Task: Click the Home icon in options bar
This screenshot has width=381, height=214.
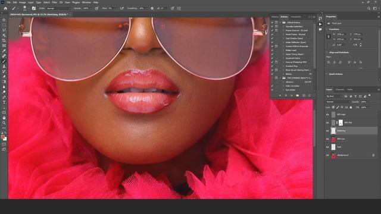Action: click(5, 8)
